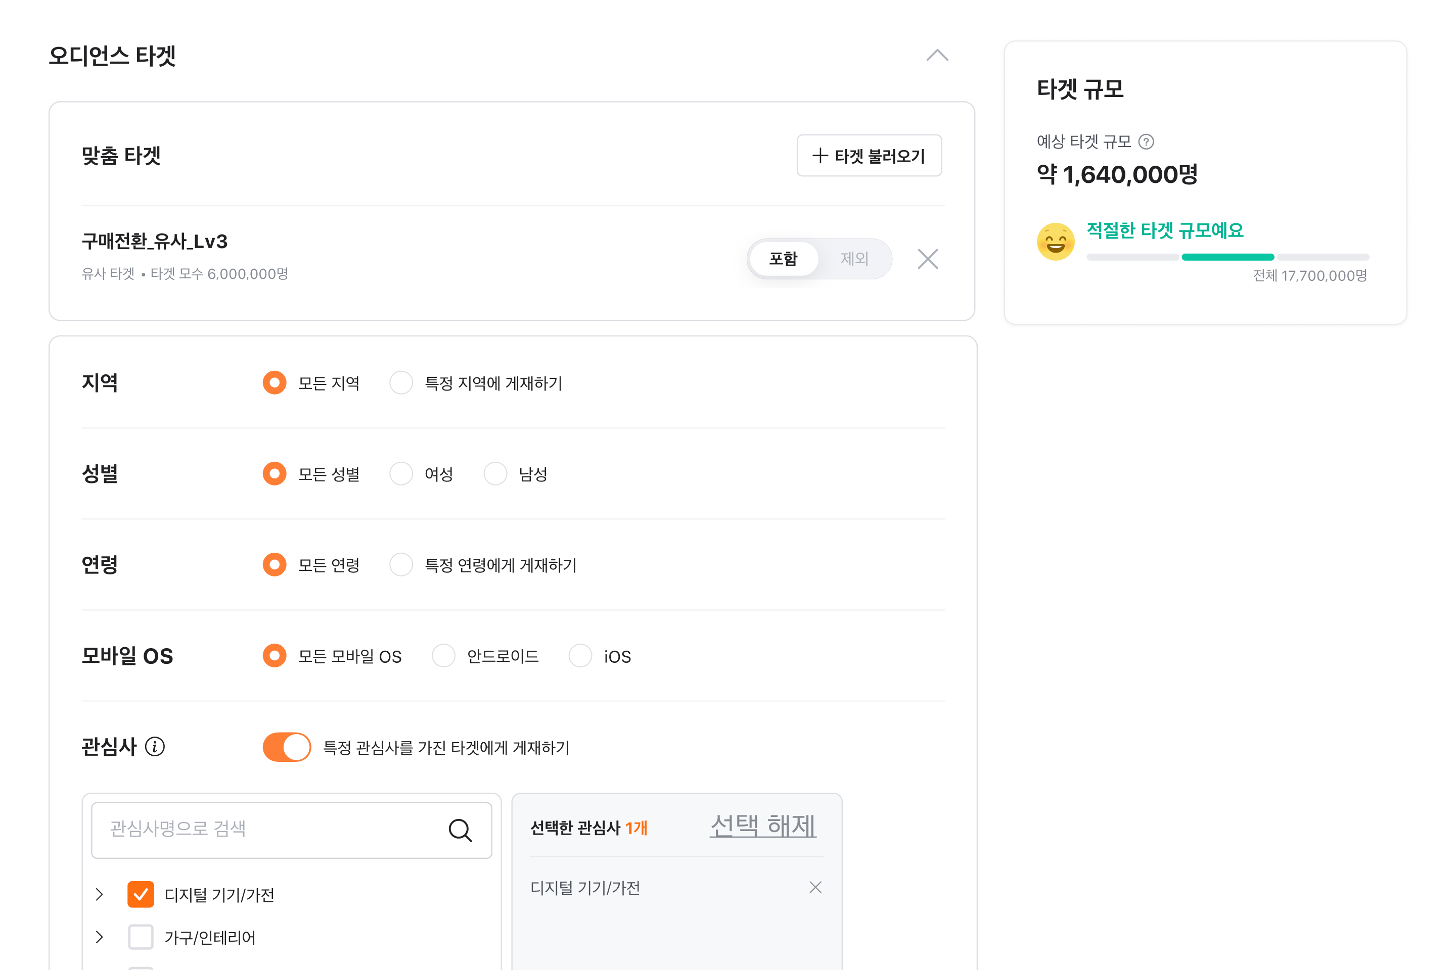Focus the 관심사명으로 검색 search field
The width and height of the screenshot is (1456, 970).
click(x=292, y=830)
